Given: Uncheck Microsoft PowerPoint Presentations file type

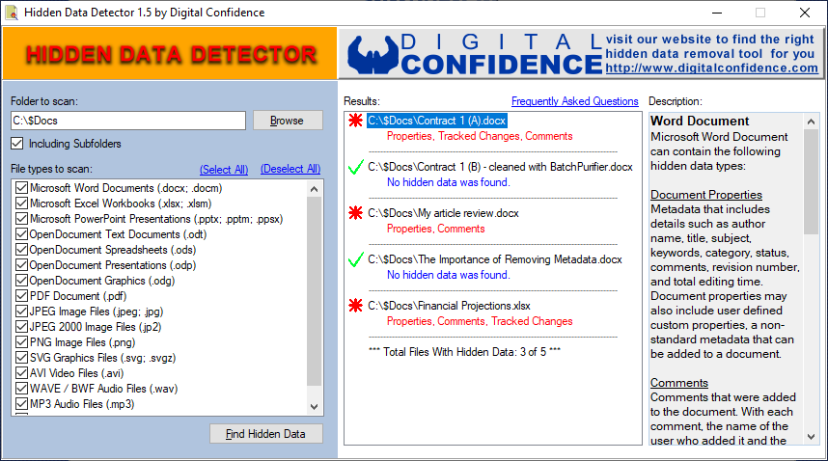Looking at the screenshot, I should tap(21, 218).
